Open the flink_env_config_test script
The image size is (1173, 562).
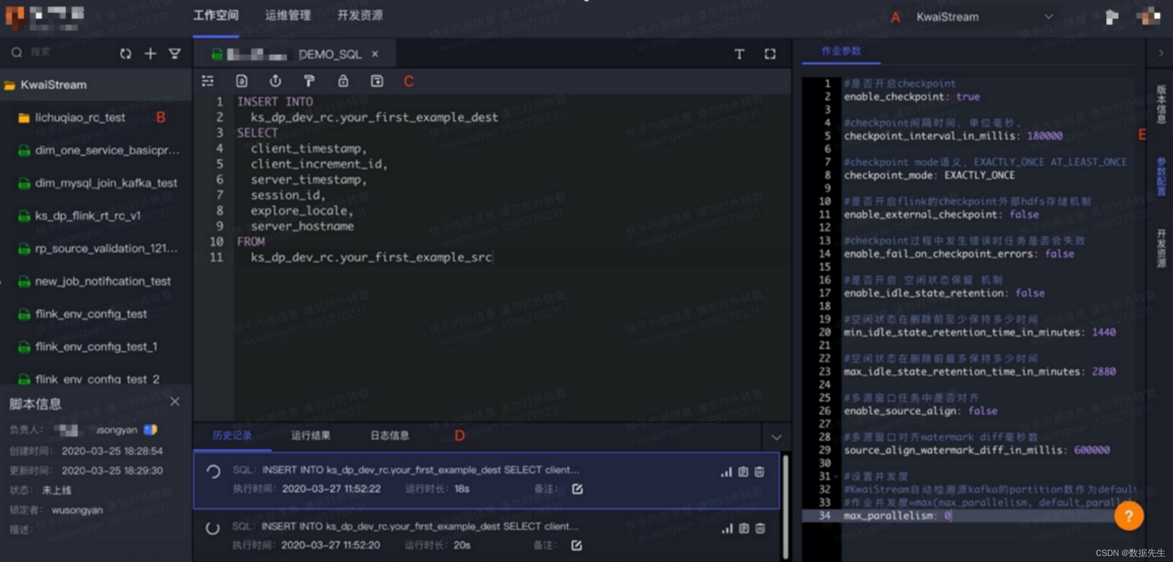click(x=91, y=314)
